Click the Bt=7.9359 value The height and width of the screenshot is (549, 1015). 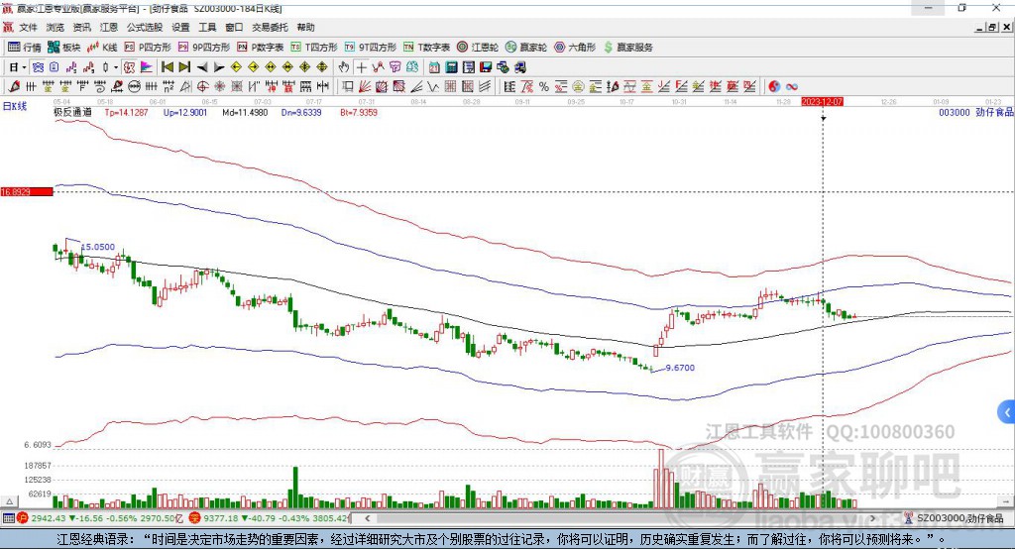click(359, 112)
